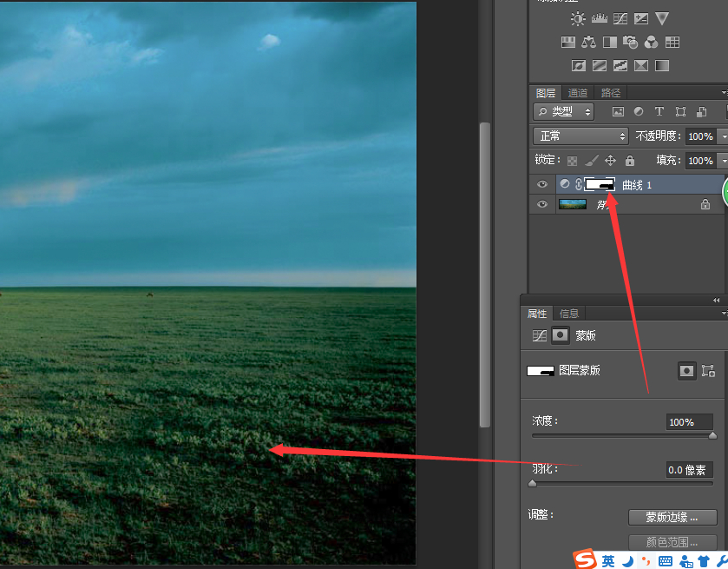728x569 pixels.
Task: Switch to the 图层 tab
Action: pos(546,93)
